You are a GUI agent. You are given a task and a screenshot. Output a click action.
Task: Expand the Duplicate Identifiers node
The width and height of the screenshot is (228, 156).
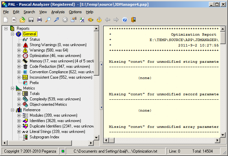pos(19,126)
